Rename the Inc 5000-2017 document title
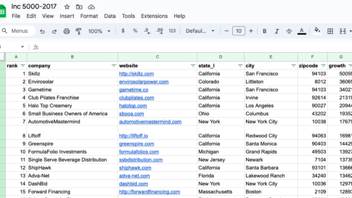The height and width of the screenshot is (198, 352). pos(34,7)
